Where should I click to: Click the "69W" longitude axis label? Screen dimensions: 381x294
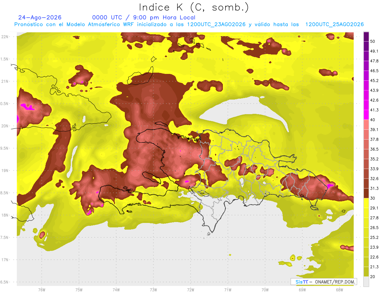click(302, 290)
